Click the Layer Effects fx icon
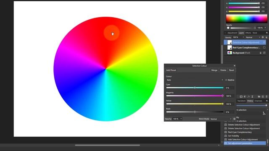 pyautogui.click(x=248, y=97)
